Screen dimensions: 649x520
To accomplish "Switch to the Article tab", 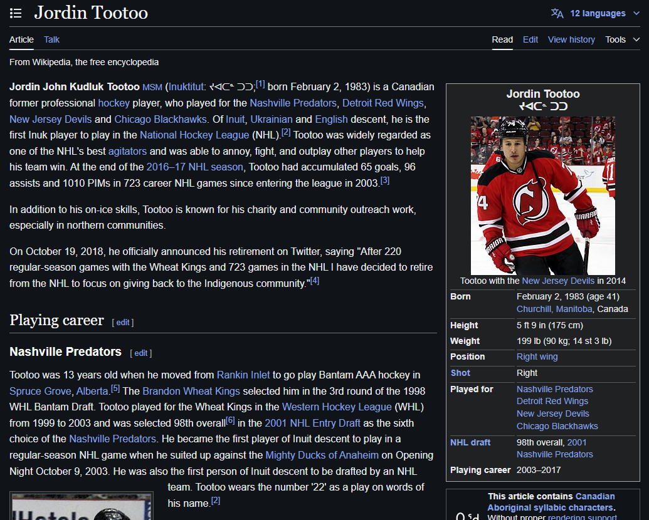I will 21,39.
